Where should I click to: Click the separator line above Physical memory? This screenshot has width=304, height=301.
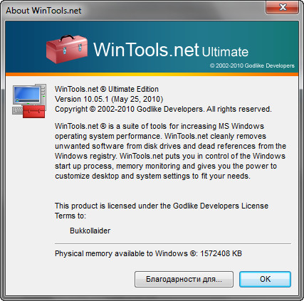pyautogui.click(x=173, y=243)
